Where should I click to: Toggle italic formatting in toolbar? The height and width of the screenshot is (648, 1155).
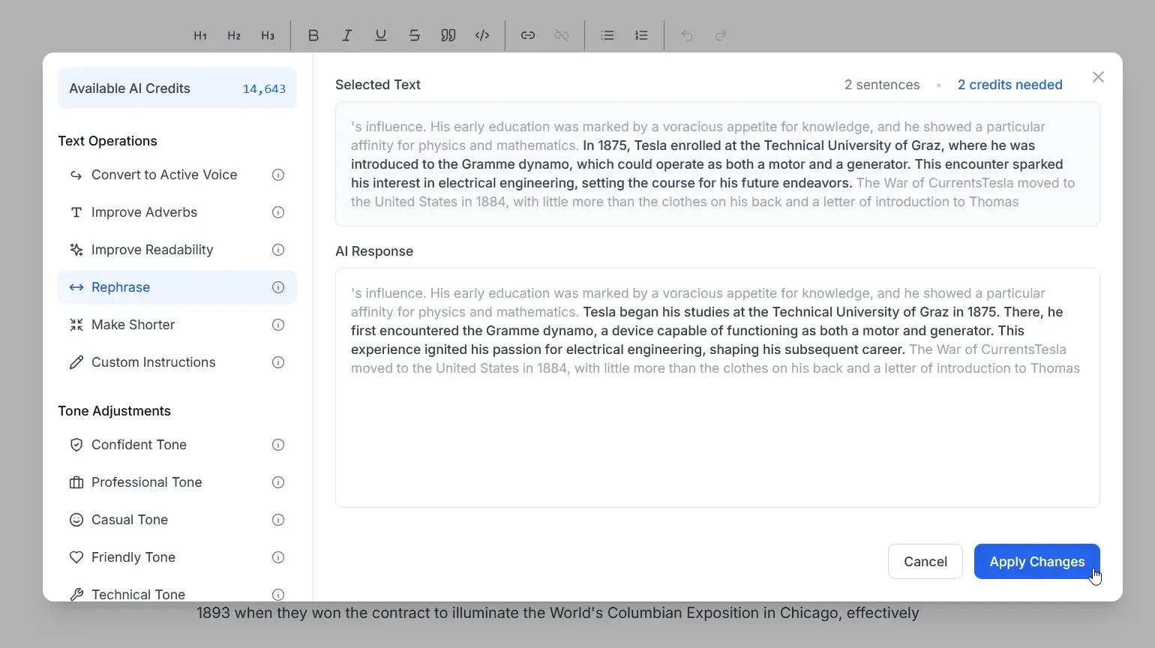(x=347, y=35)
